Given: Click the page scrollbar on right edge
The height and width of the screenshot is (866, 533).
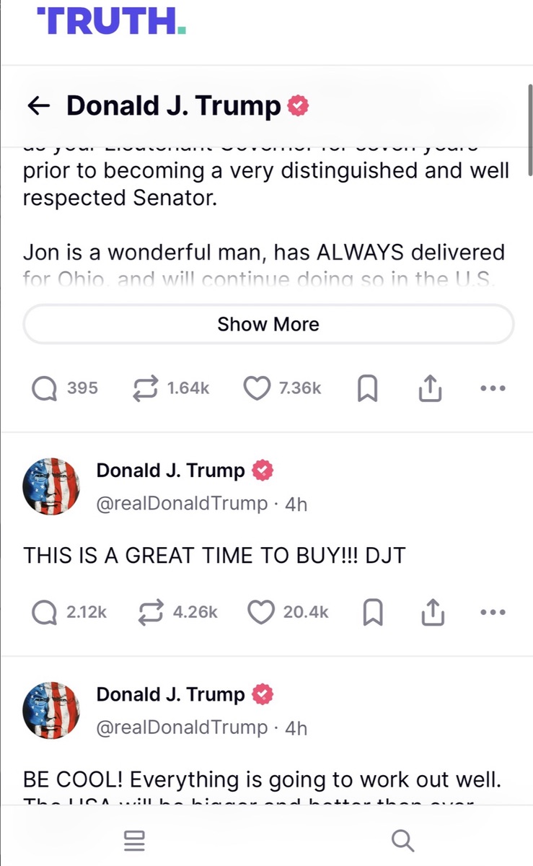Looking at the screenshot, I should click(x=530, y=130).
